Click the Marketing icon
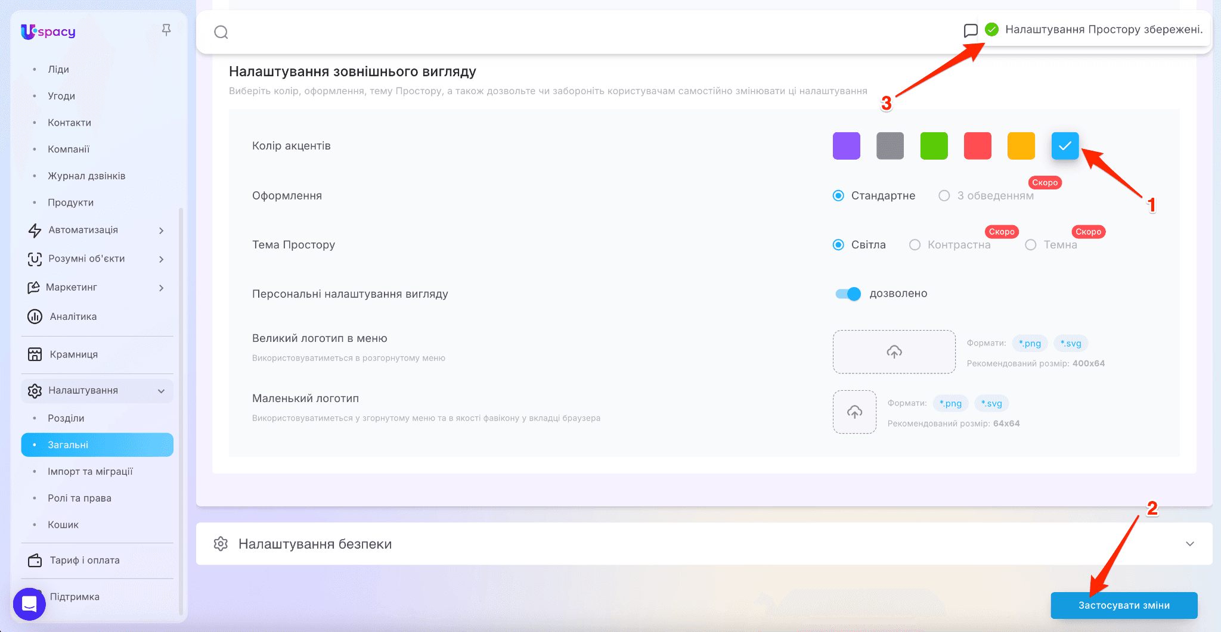Viewport: 1221px width, 632px height. [x=34, y=287]
